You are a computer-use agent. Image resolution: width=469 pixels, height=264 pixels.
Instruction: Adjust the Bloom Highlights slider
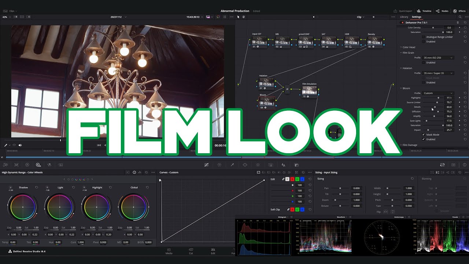coord(433,98)
